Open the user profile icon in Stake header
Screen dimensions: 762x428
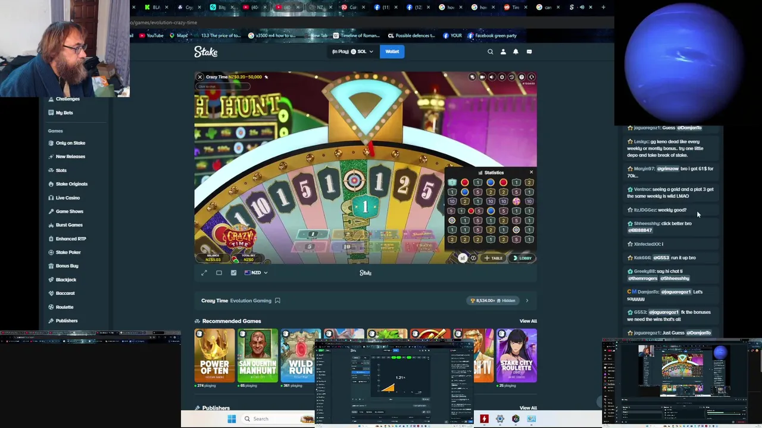[503, 52]
